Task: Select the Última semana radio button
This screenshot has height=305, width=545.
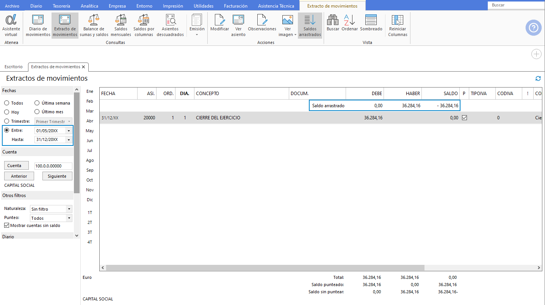Action: (37, 103)
